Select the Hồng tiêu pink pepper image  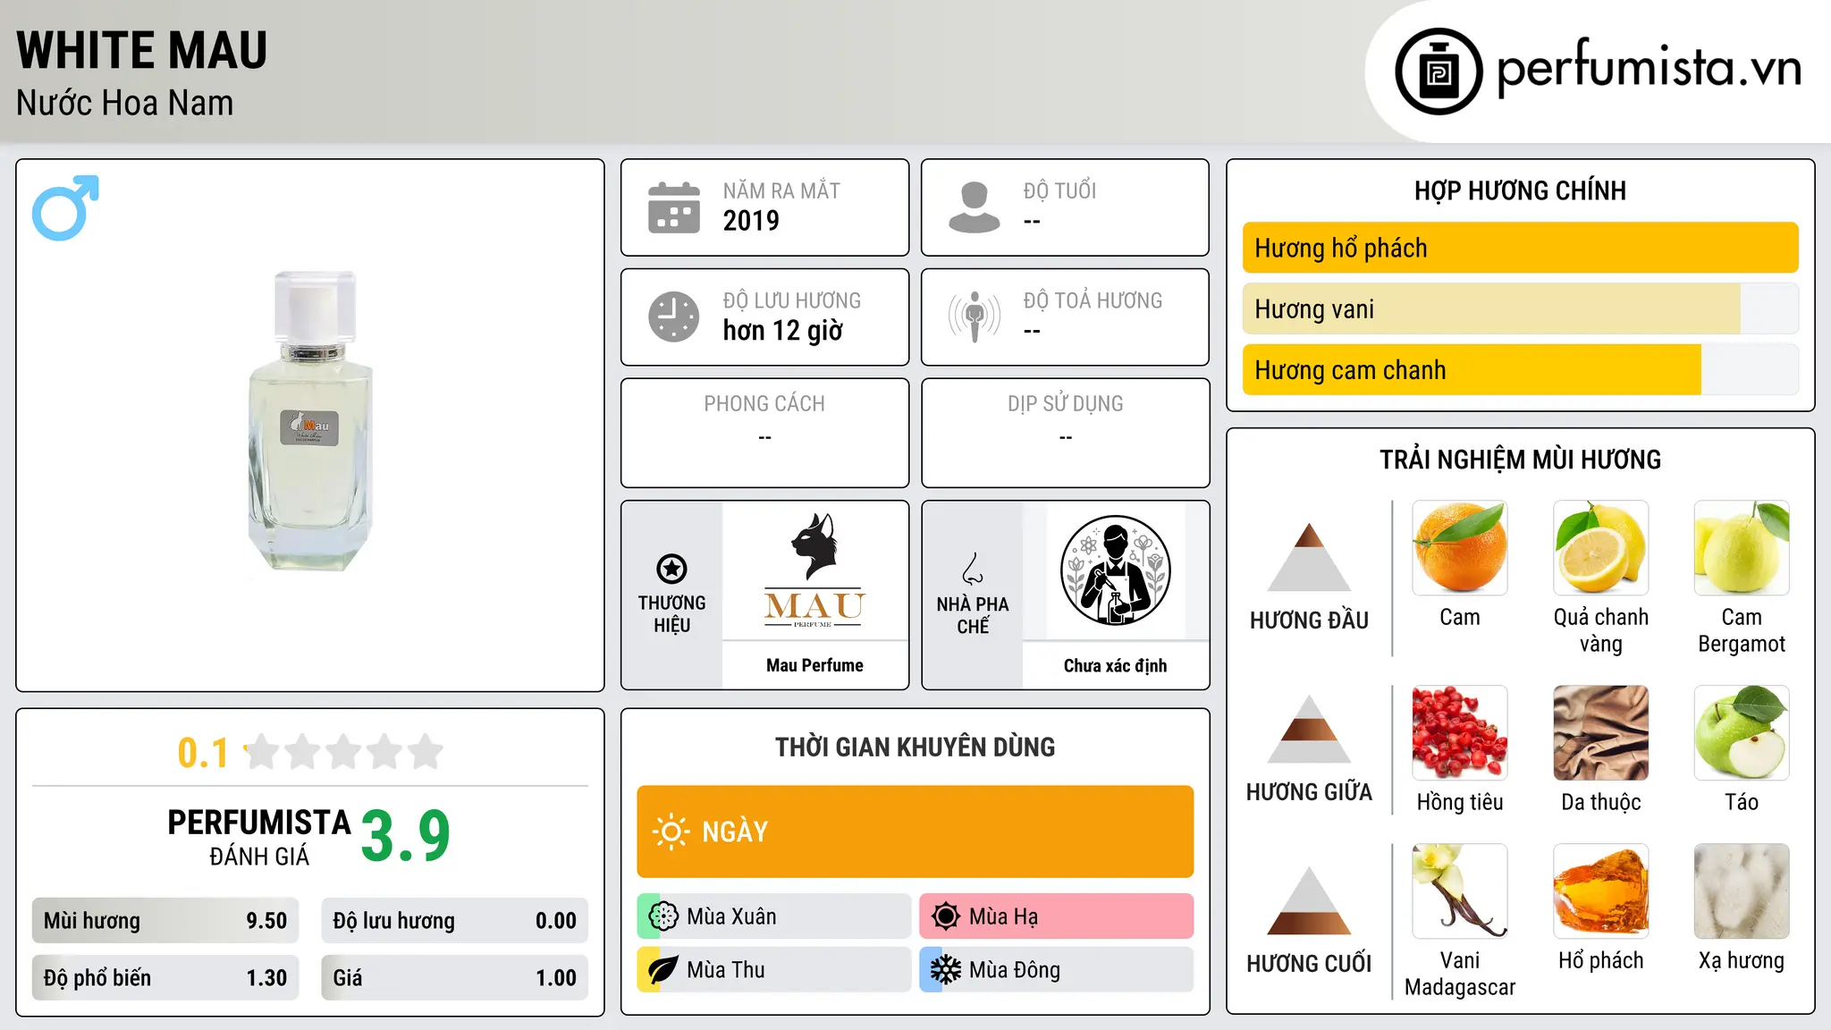point(1460,733)
